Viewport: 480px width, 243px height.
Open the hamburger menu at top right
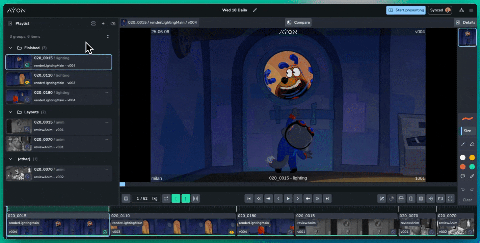click(x=471, y=10)
